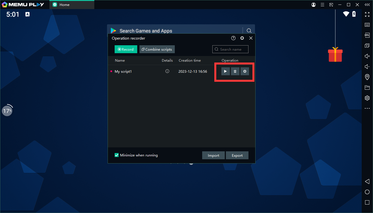The height and width of the screenshot is (213, 373).
Task: View details info icon for My script1
Action: (x=167, y=72)
